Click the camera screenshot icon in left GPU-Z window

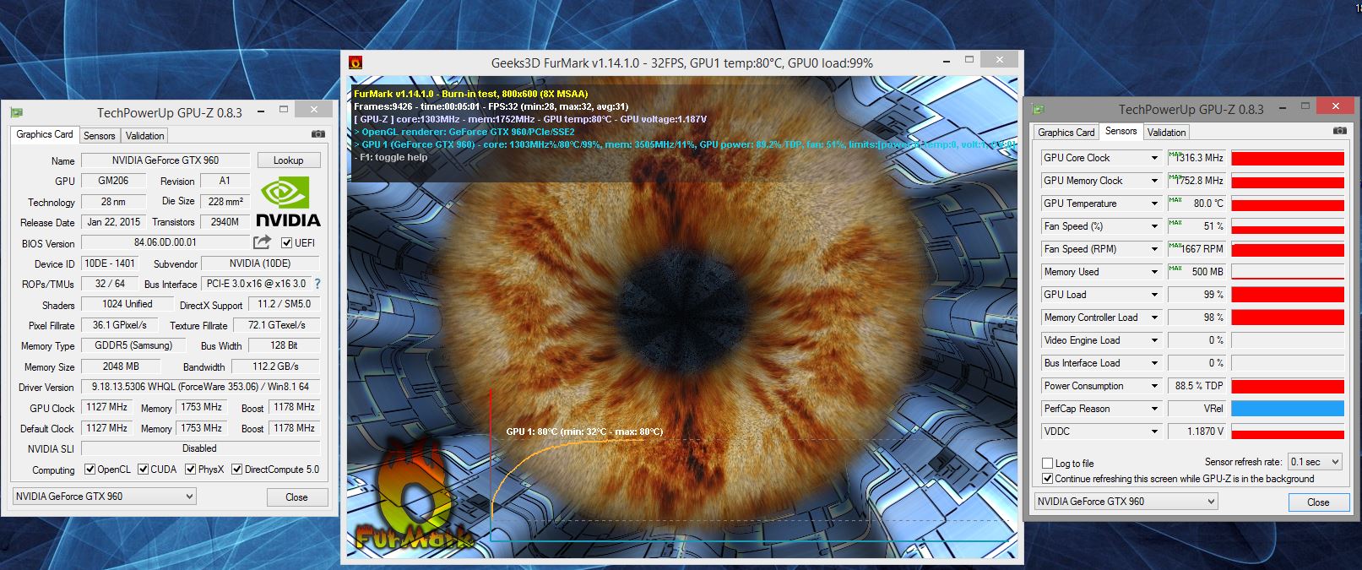point(317,134)
